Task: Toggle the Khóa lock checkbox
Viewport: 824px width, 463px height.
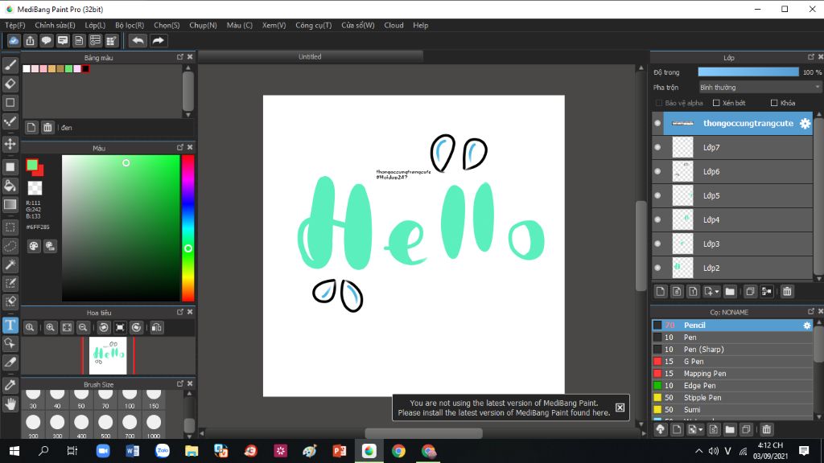Action: [x=773, y=103]
